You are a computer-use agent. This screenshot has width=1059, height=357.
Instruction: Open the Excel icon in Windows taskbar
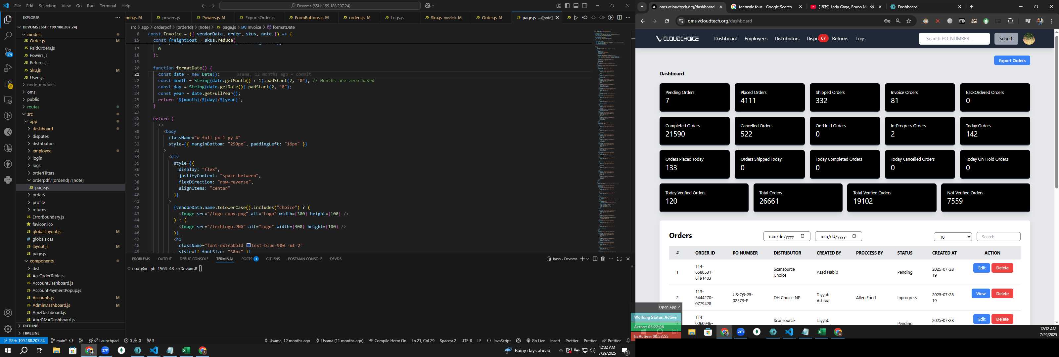186,350
